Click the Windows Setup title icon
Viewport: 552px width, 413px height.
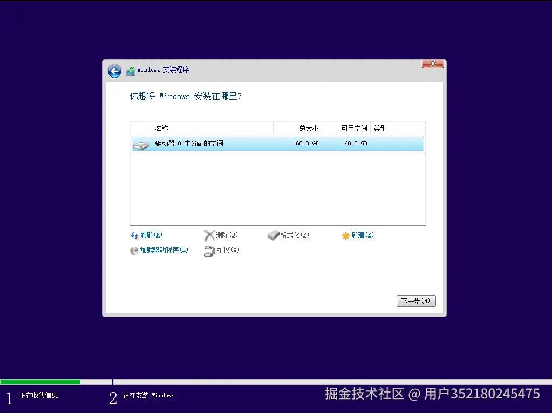(131, 71)
